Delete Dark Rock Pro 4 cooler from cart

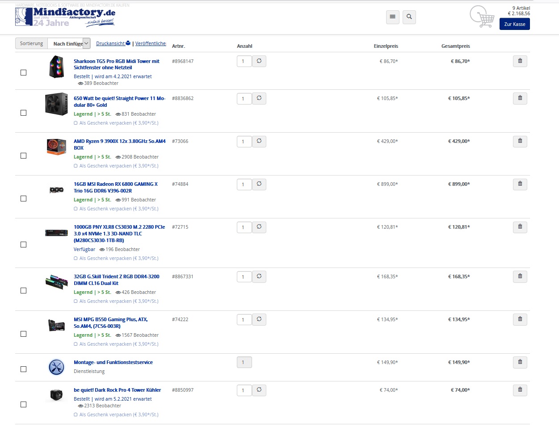(520, 390)
